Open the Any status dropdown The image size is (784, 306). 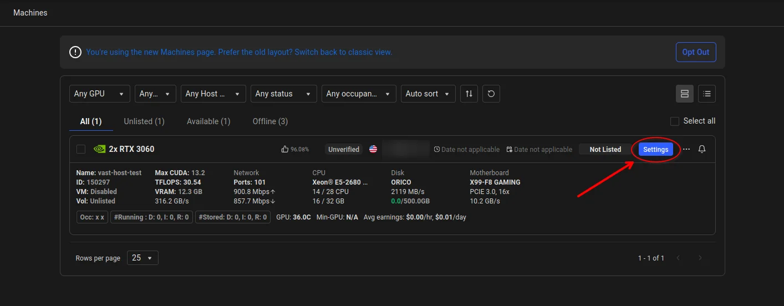point(284,94)
